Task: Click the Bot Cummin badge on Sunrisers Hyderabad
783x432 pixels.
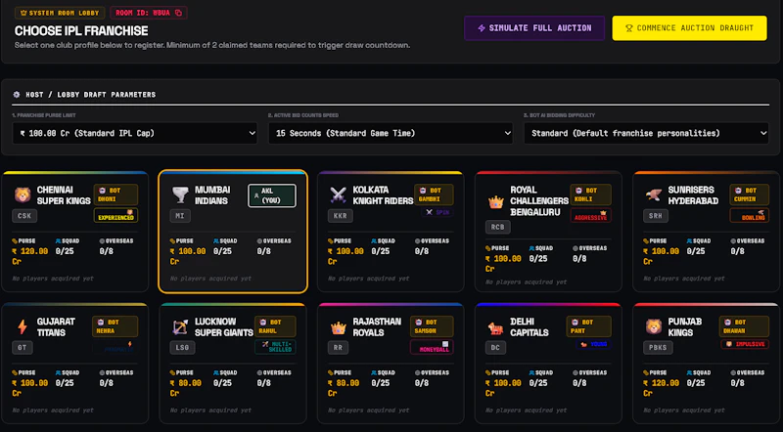Action: [x=749, y=194]
